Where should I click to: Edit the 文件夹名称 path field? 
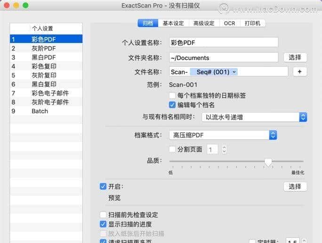(x=224, y=58)
